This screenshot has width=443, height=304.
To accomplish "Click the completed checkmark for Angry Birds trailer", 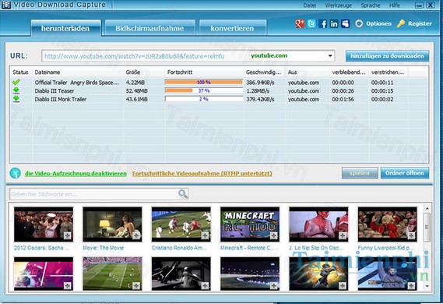I will (x=16, y=82).
